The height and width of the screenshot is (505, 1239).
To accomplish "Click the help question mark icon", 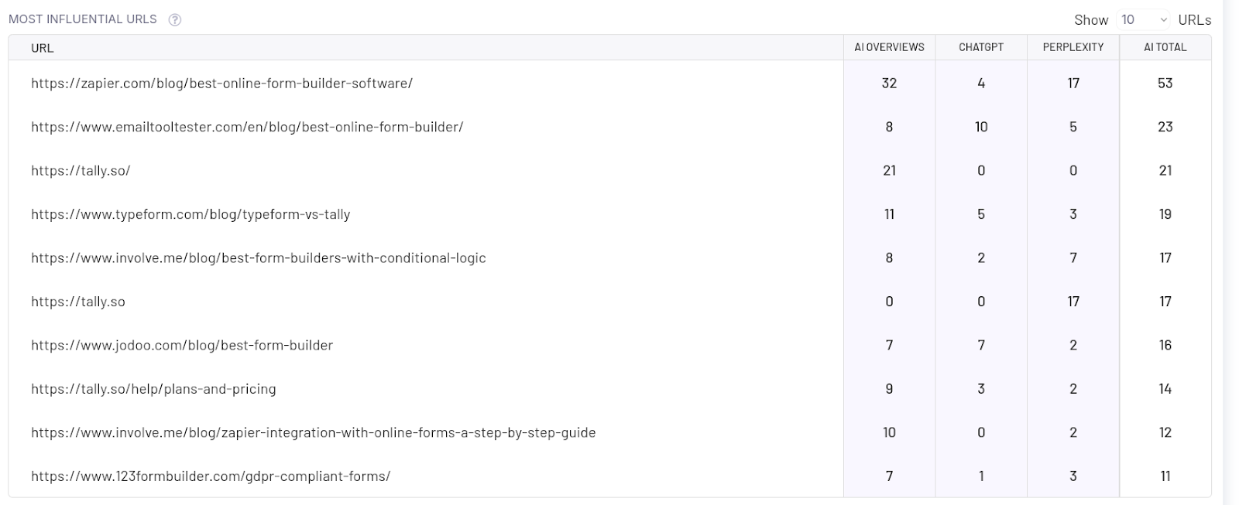I will tap(175, 20).
